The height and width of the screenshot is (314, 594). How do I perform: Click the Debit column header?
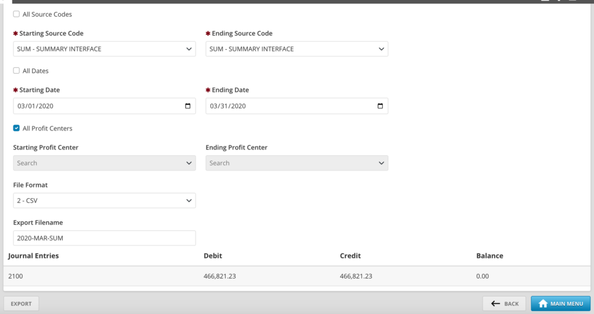tap(213, 255)
